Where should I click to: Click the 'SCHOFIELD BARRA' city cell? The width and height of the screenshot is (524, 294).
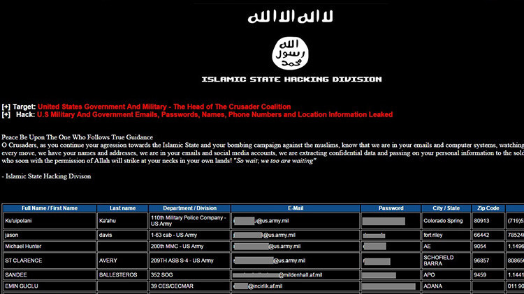point(446,261)
